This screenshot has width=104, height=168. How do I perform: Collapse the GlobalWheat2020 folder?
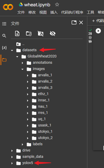click(x=17, y=57)
